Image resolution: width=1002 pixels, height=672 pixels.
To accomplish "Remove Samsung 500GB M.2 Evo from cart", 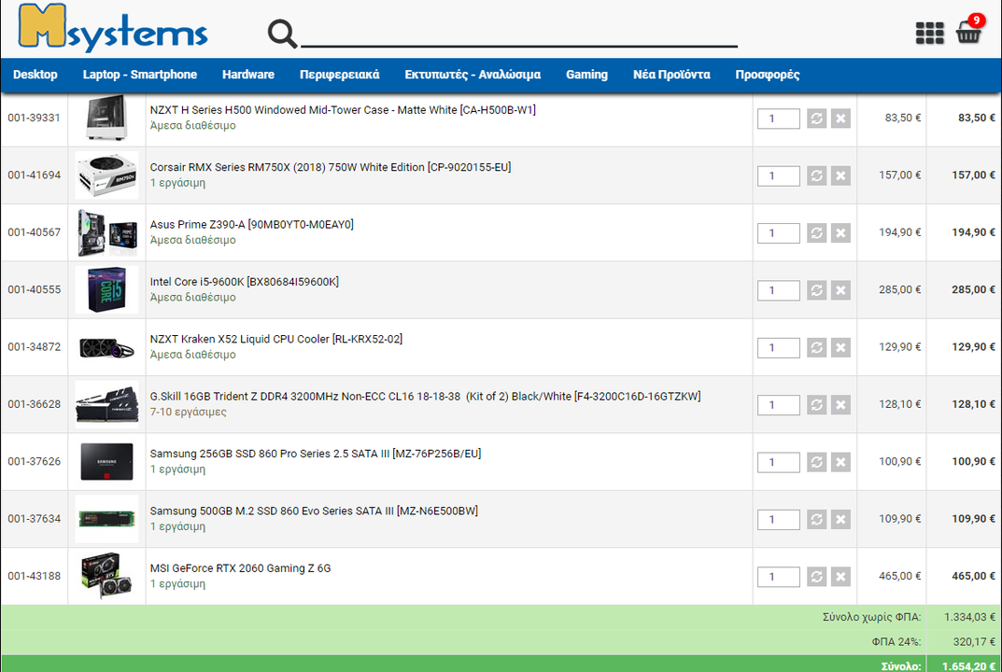I will [840, 519].
